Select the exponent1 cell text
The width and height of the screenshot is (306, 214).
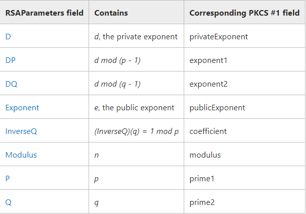point(208,60)
